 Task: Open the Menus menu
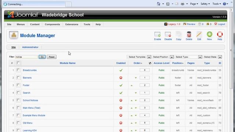[x=21, y=24]
